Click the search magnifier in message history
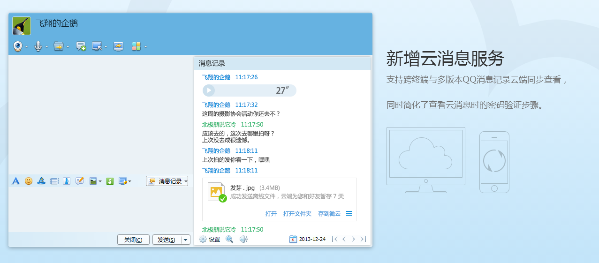Screen dimensions: 599x263 point(229,239)
